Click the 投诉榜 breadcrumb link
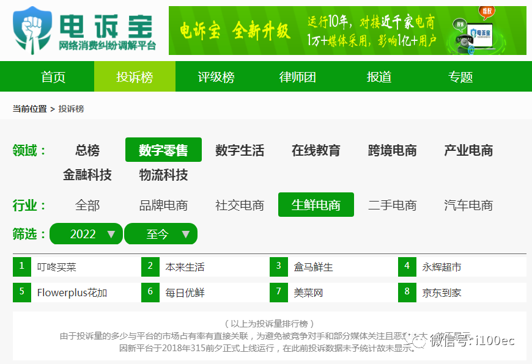This screenshot has width=532, height=364. [72, 109]
